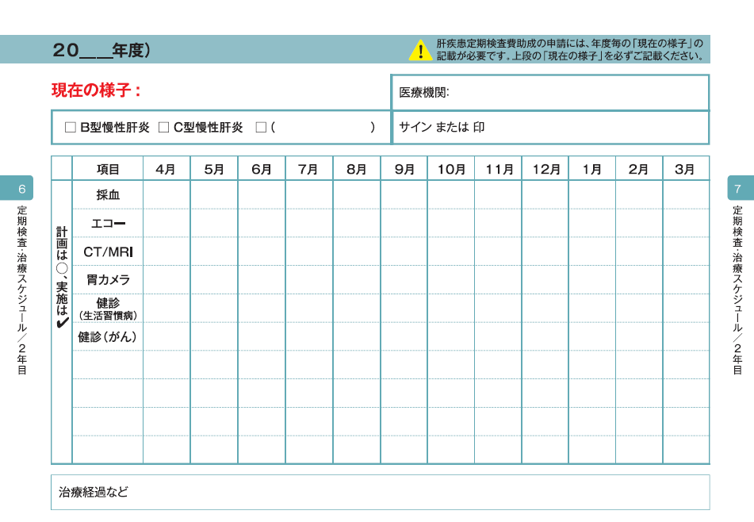The width and height of the screenshot is (754, 522).
Task: Tick the blank parentheses checkbox
Action: pos(261,128)
